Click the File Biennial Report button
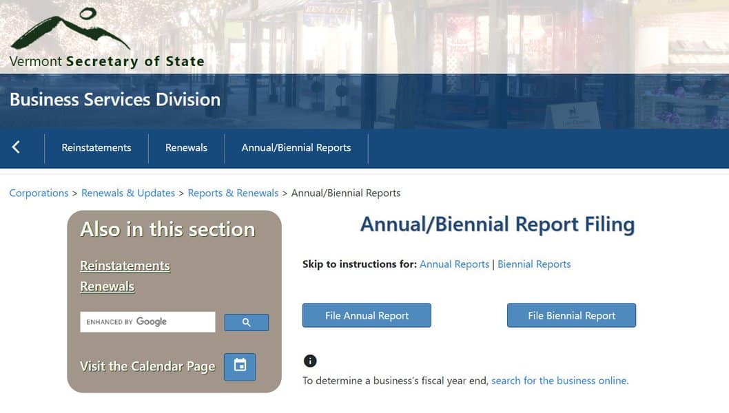729x413 pixels. pyautogui.click(x=571, y=315)
